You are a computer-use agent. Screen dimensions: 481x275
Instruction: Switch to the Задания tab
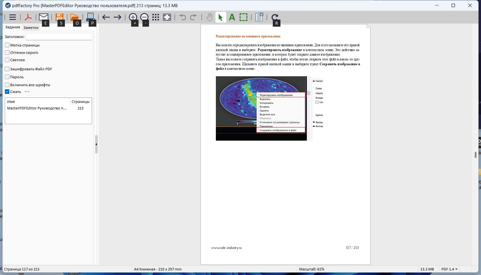click(x=13, y=27)
